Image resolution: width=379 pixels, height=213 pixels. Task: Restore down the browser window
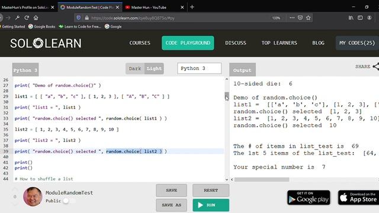(367, 7)
